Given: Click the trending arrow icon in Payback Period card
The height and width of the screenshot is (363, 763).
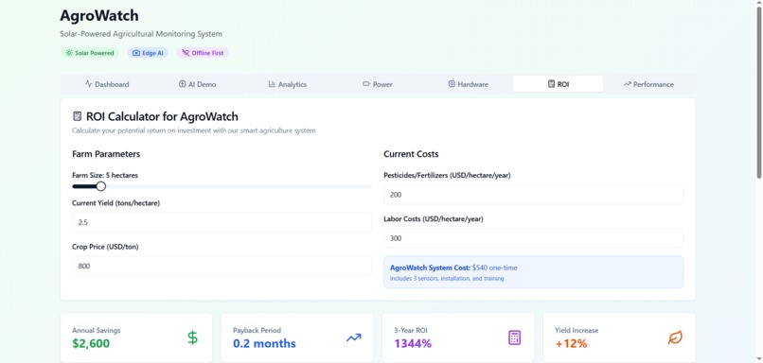Looking at the screenshot, I should click(354, 337).
